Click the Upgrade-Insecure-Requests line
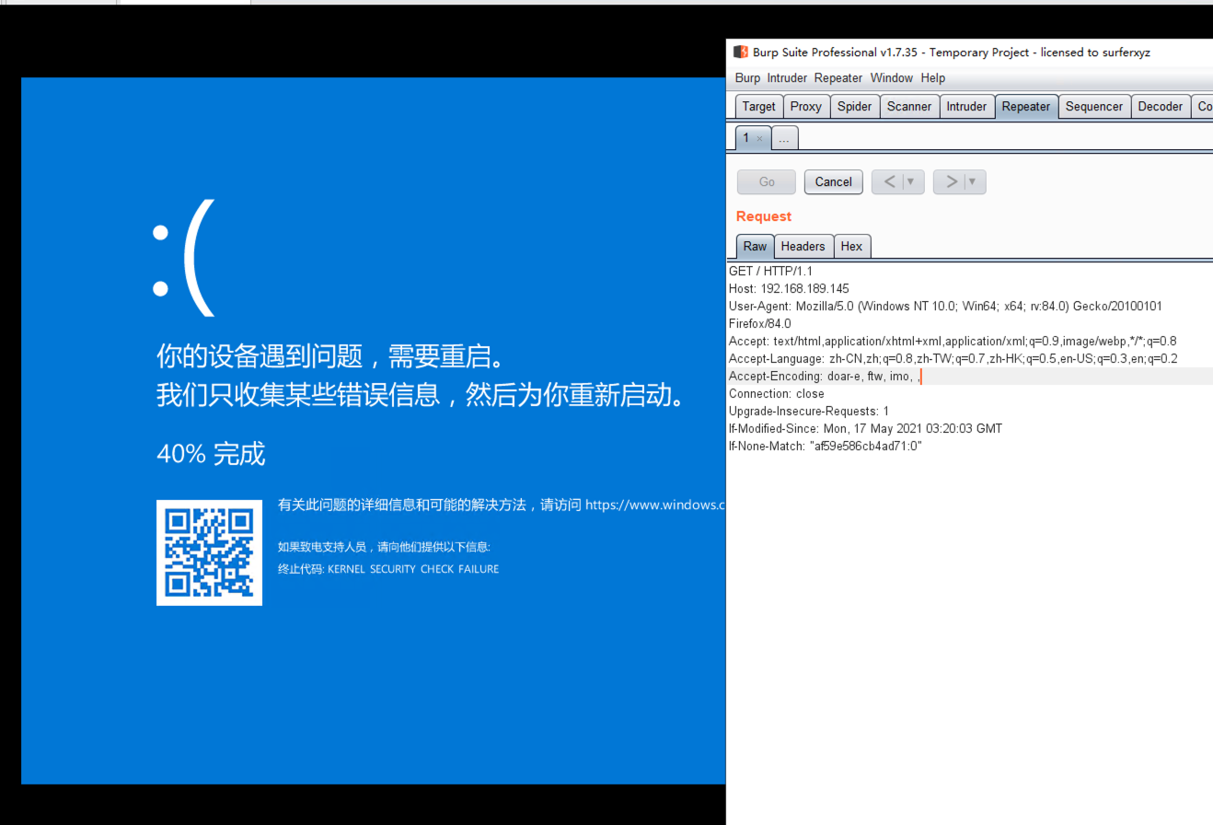Viewport: 1213px width, 825px height. pyautogui.click(x=809, y=412)
